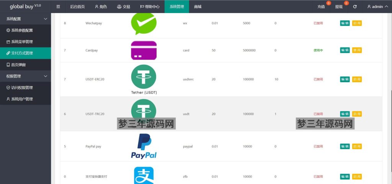Click the 已禁用 status in Wechatpay row
The image size is (392, 184).
(318, 23)
